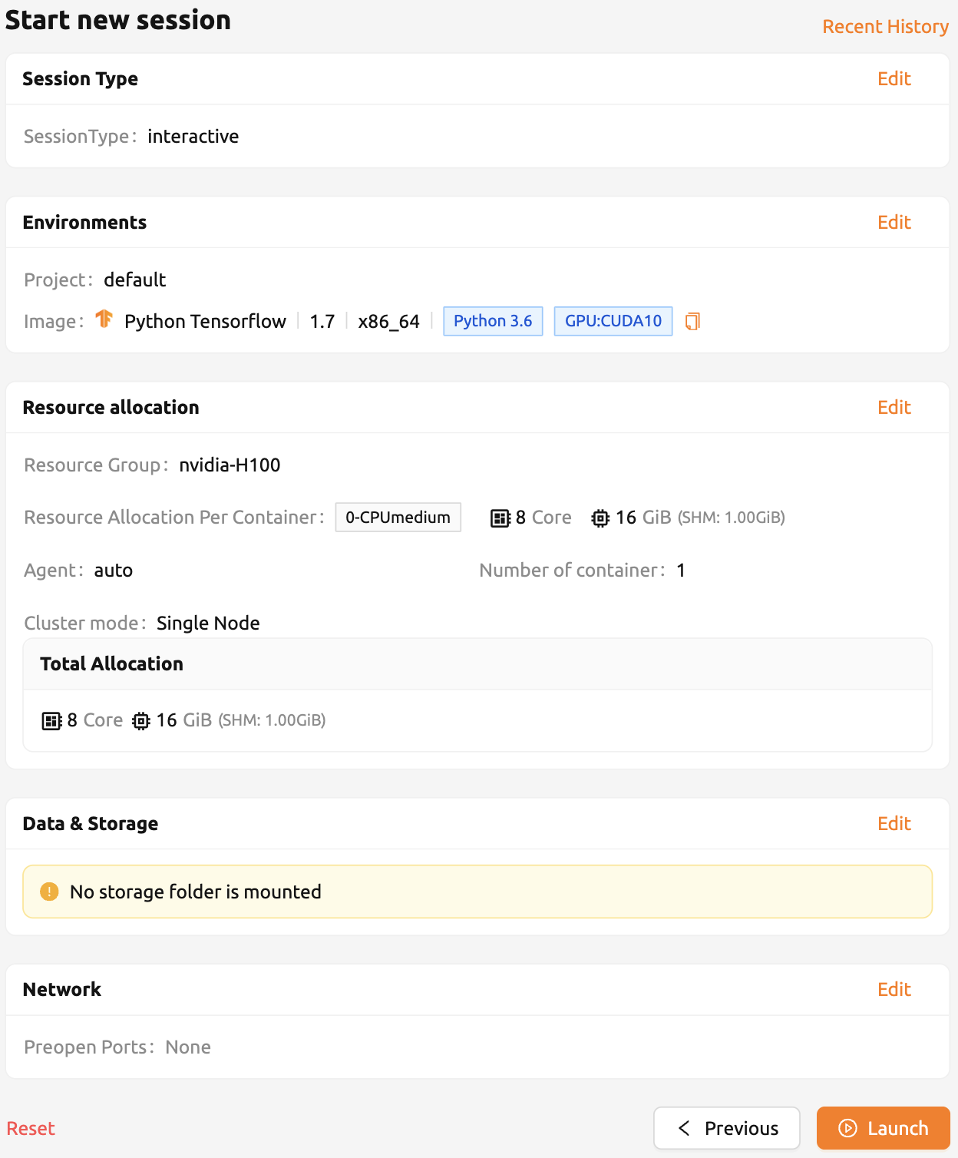This screenshot has height=1158, width=958.
Task: Open Recent History
Action: [x=886, y=27]
